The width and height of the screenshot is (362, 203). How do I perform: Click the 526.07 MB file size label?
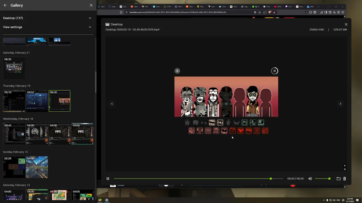[340, 30]
